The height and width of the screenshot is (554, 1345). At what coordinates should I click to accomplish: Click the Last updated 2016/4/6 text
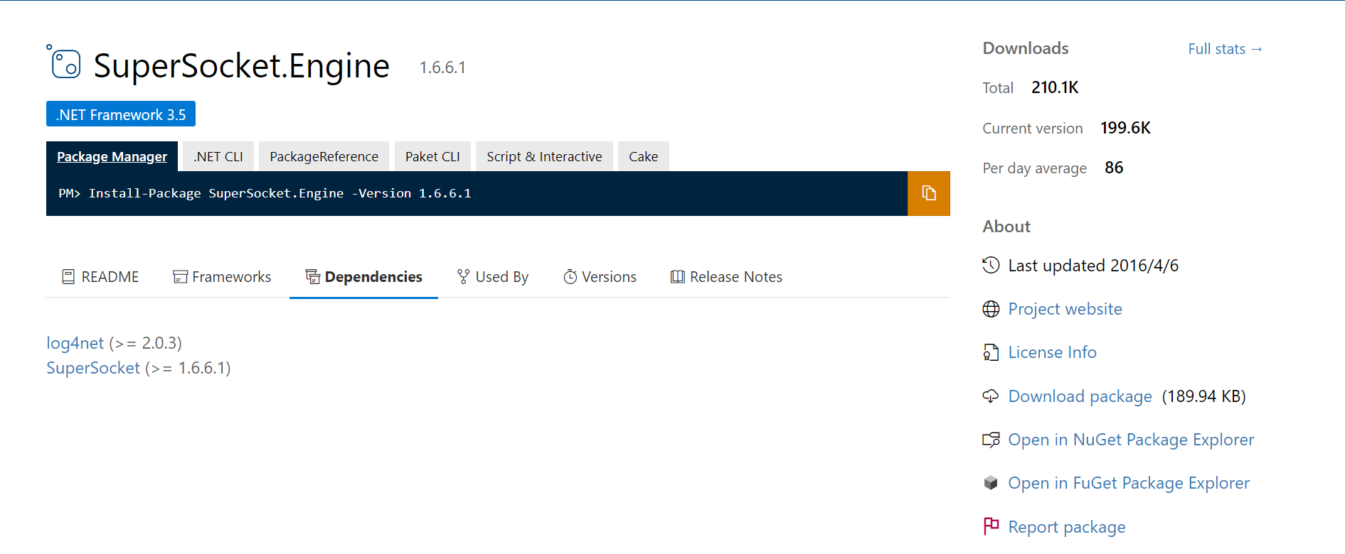[x=1093, y=266]
